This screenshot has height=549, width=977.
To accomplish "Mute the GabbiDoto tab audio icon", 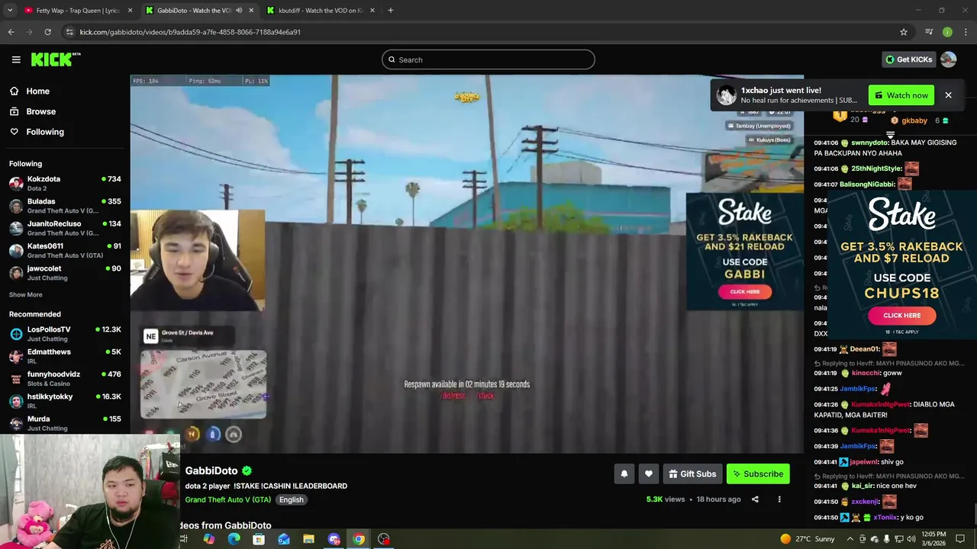I will (x=239, y=11).
